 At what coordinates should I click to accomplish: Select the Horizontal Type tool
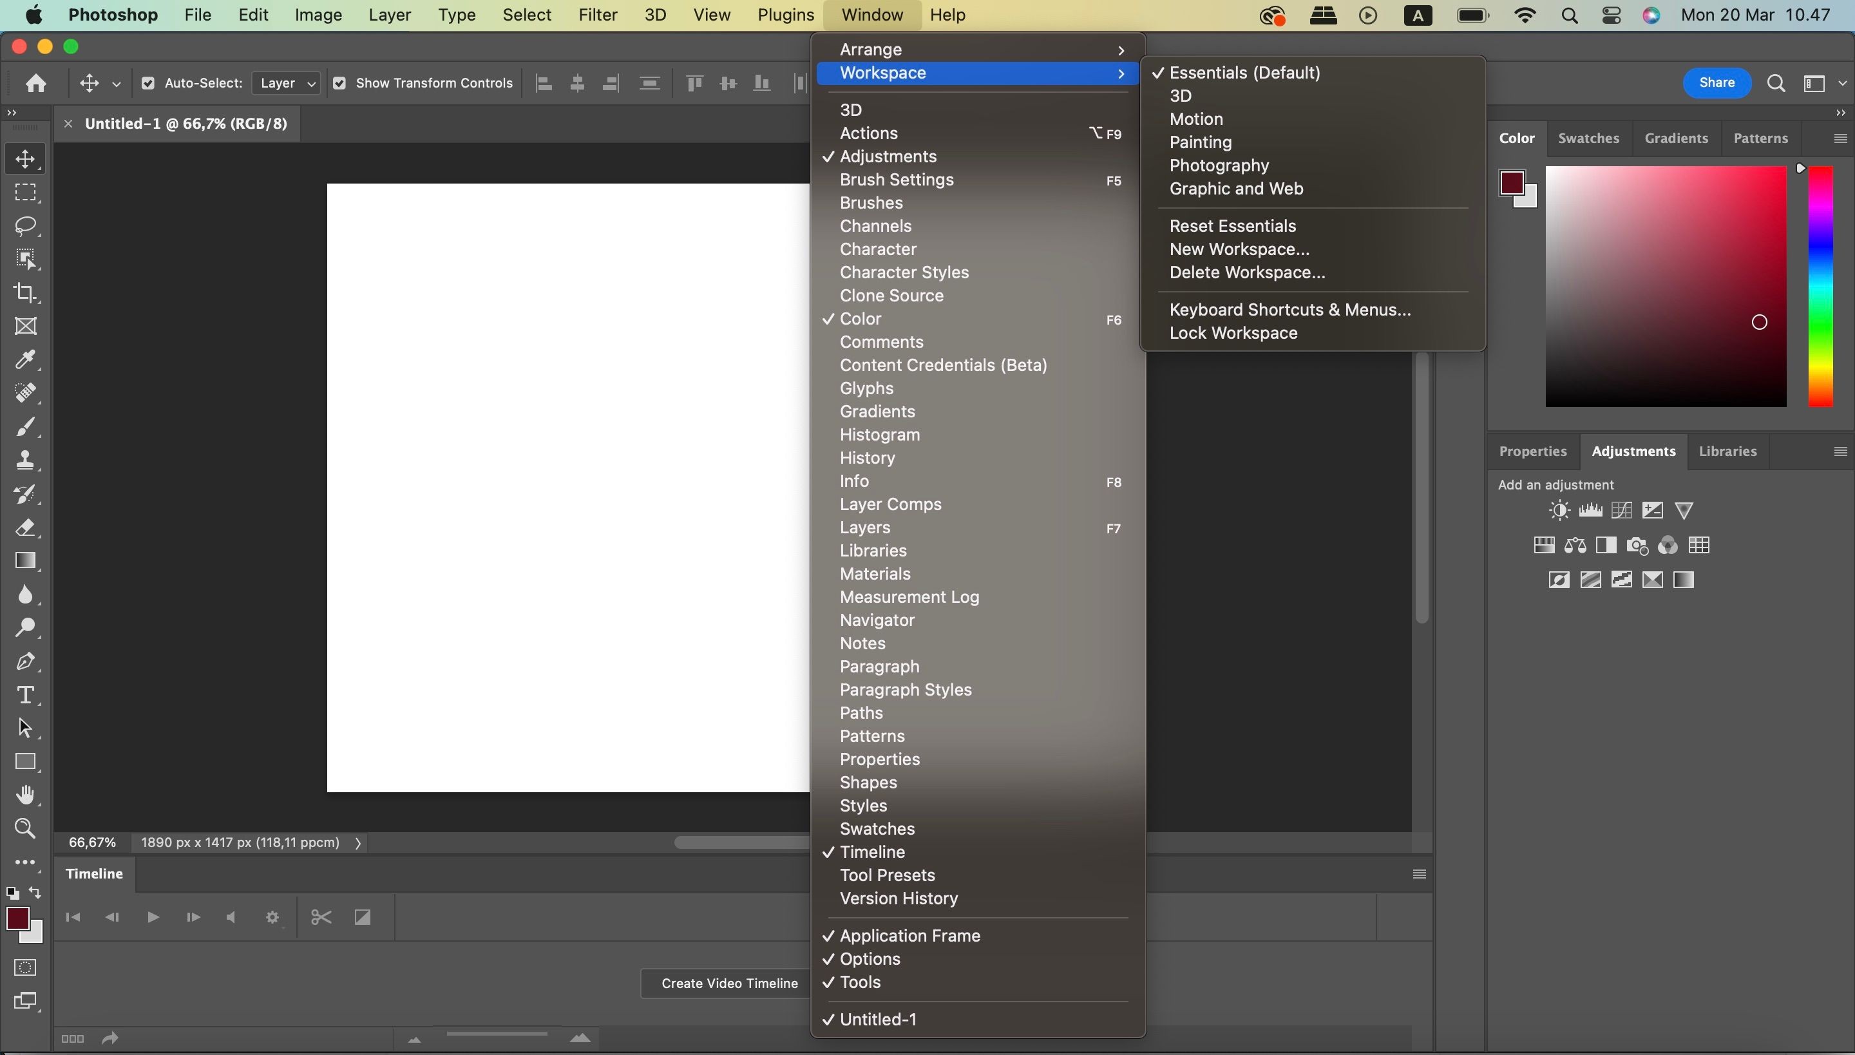click(26, 695)
